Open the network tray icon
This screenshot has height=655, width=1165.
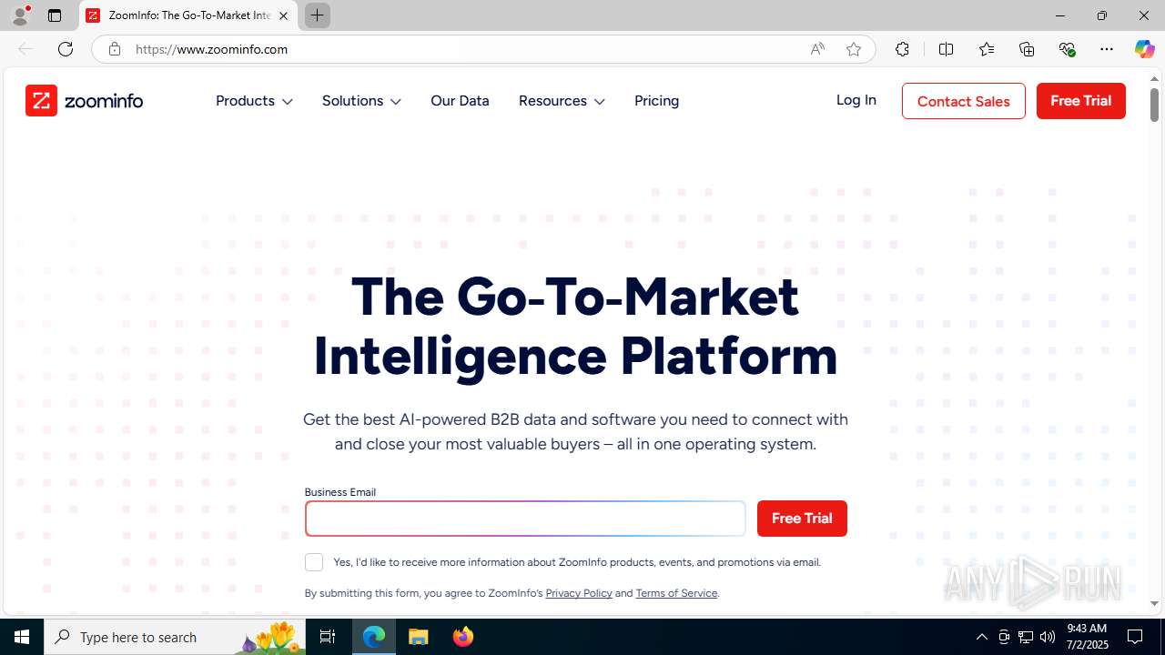1026,637
